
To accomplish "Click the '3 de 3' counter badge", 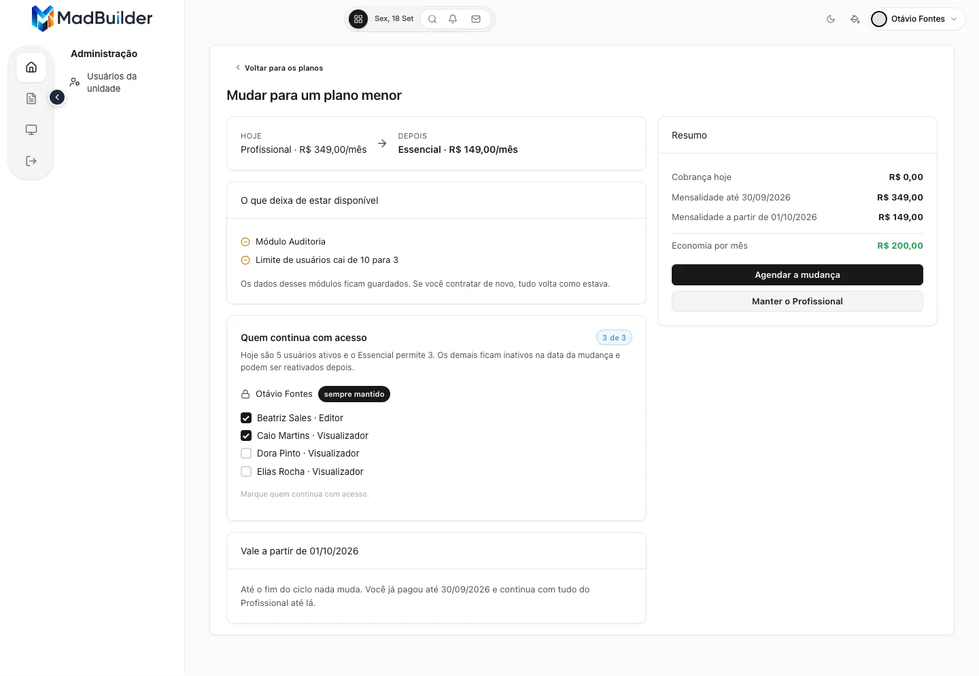I will (614, 338).
